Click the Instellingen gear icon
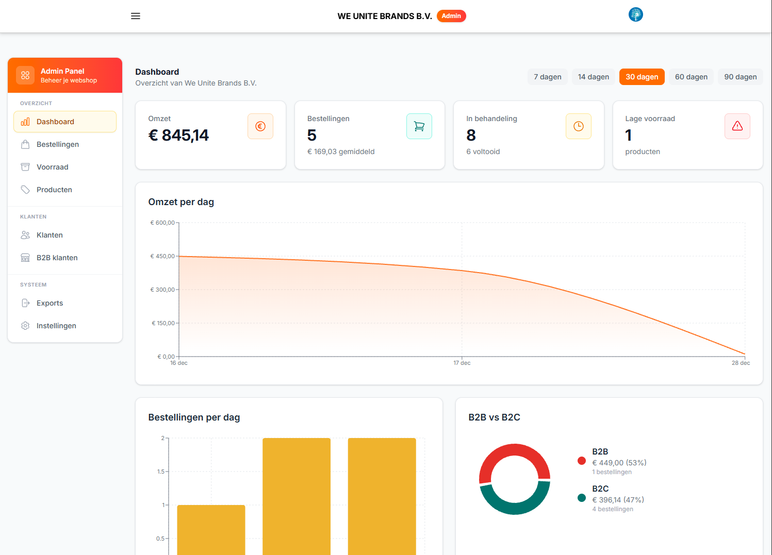The width and height of the screenshot is (772, 555). [25, 326]
